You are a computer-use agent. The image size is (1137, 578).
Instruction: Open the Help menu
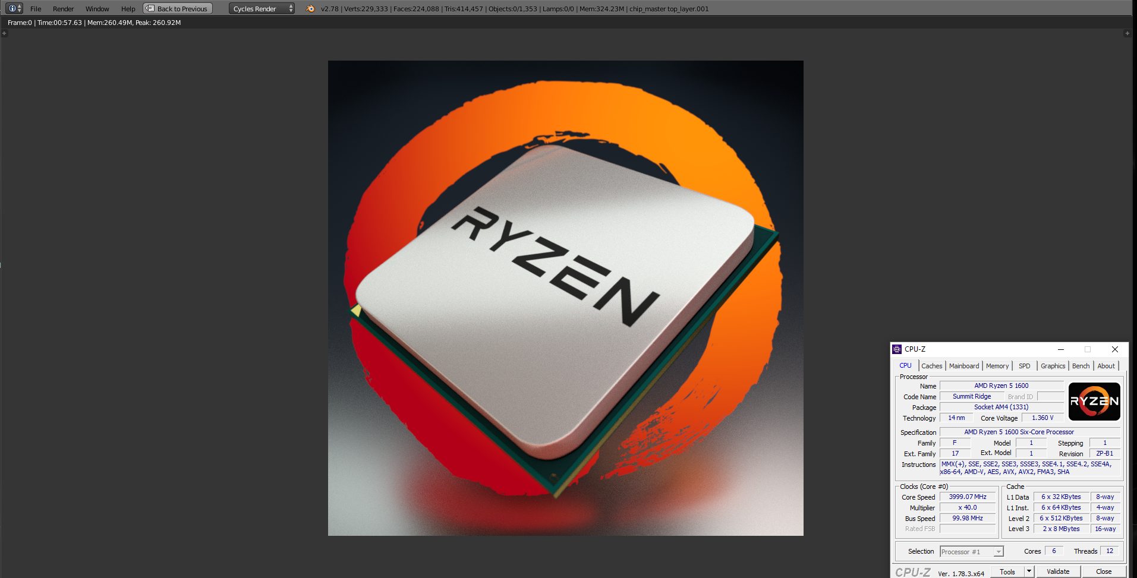point(128,9)
